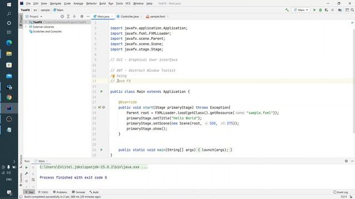Run with coverage icon in the toolbar

coord(326,10)
